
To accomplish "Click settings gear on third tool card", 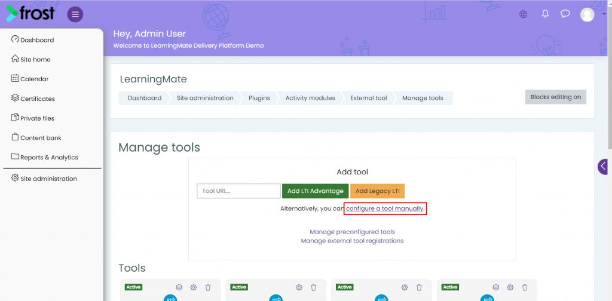I will pyautogui.click(x=405, y=287).
